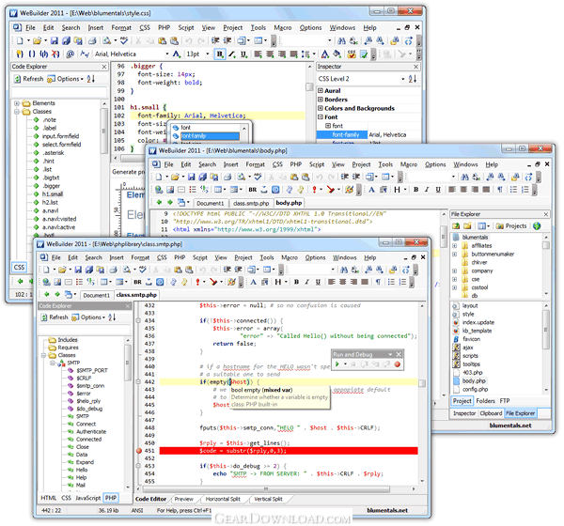Click green back arrow left of Document1, class.smtp.php

(47, 294)
